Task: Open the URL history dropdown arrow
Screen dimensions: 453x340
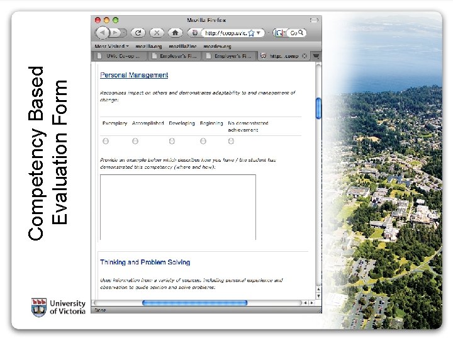Action: (259, 33)
